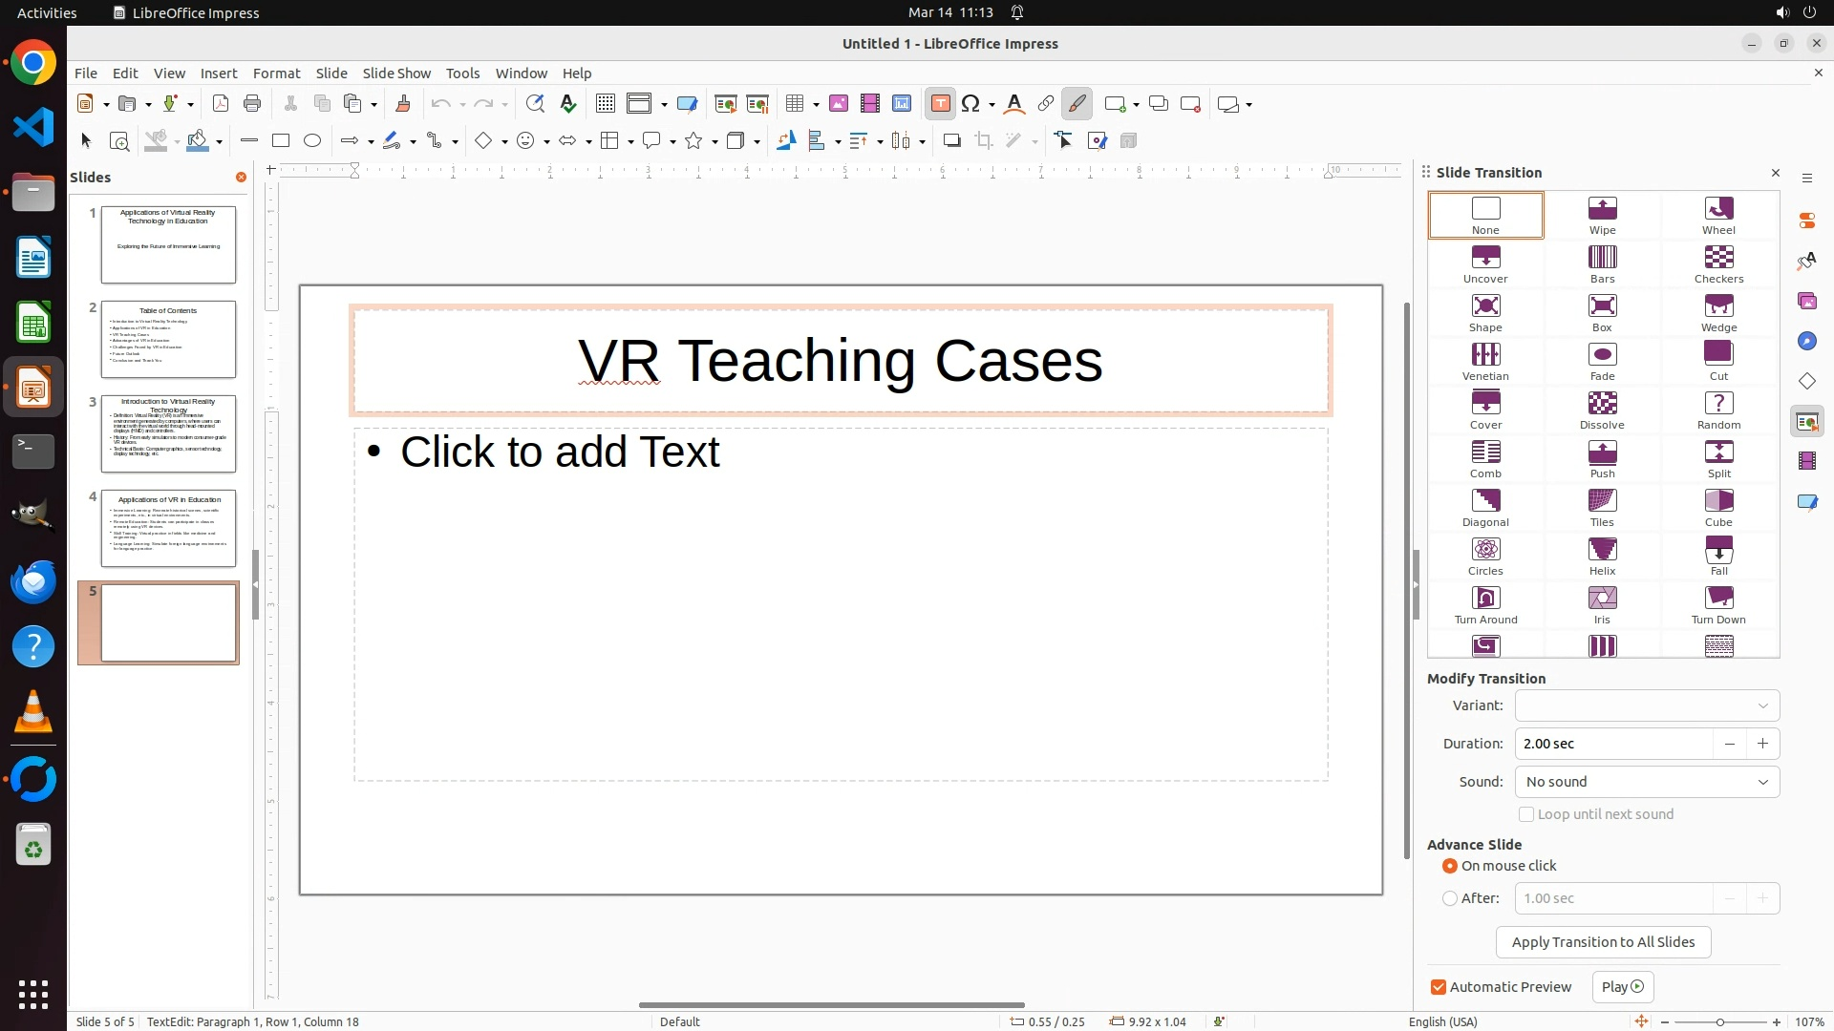Adjust the zoom slider in status bar
Screen dimensions: 1834x1031
(1719, 1022)
